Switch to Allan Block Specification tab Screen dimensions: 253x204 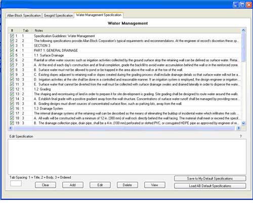pyautogui.click(x=24, y=15)
